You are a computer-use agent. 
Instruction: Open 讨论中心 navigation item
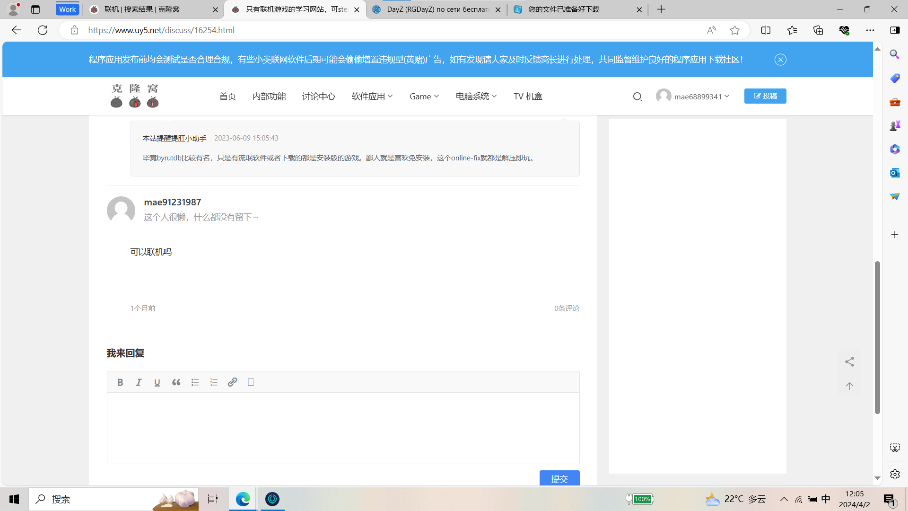click(319, 97)
